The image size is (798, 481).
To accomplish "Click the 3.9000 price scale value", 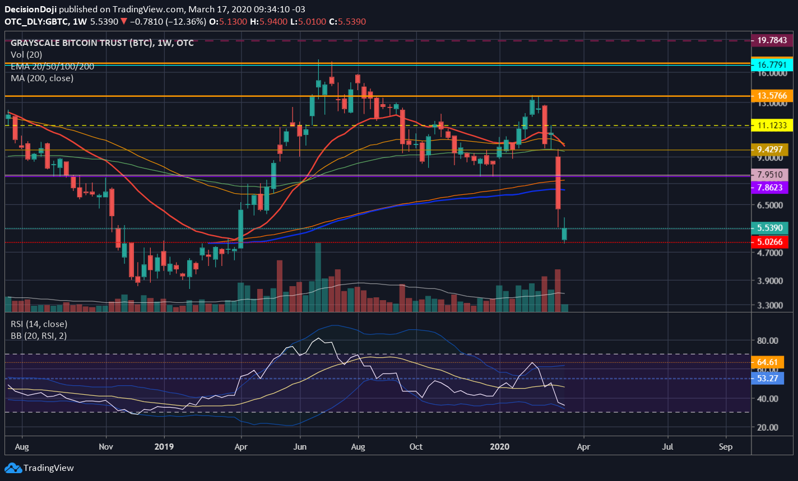I will click(x=770, y=281).
